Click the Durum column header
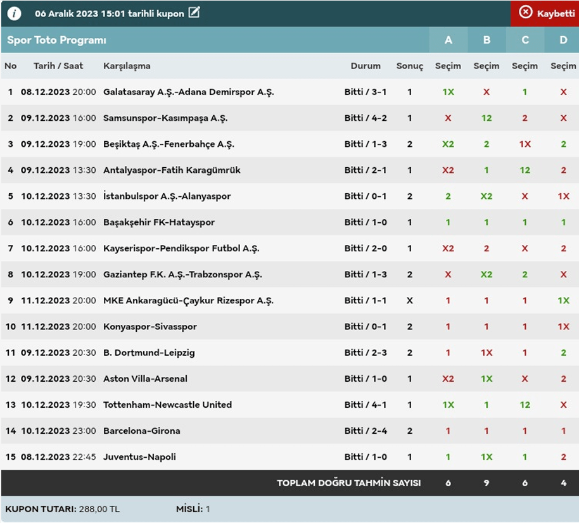The height and width of the screenshot is (523, 579). click(x=366, y=66)
